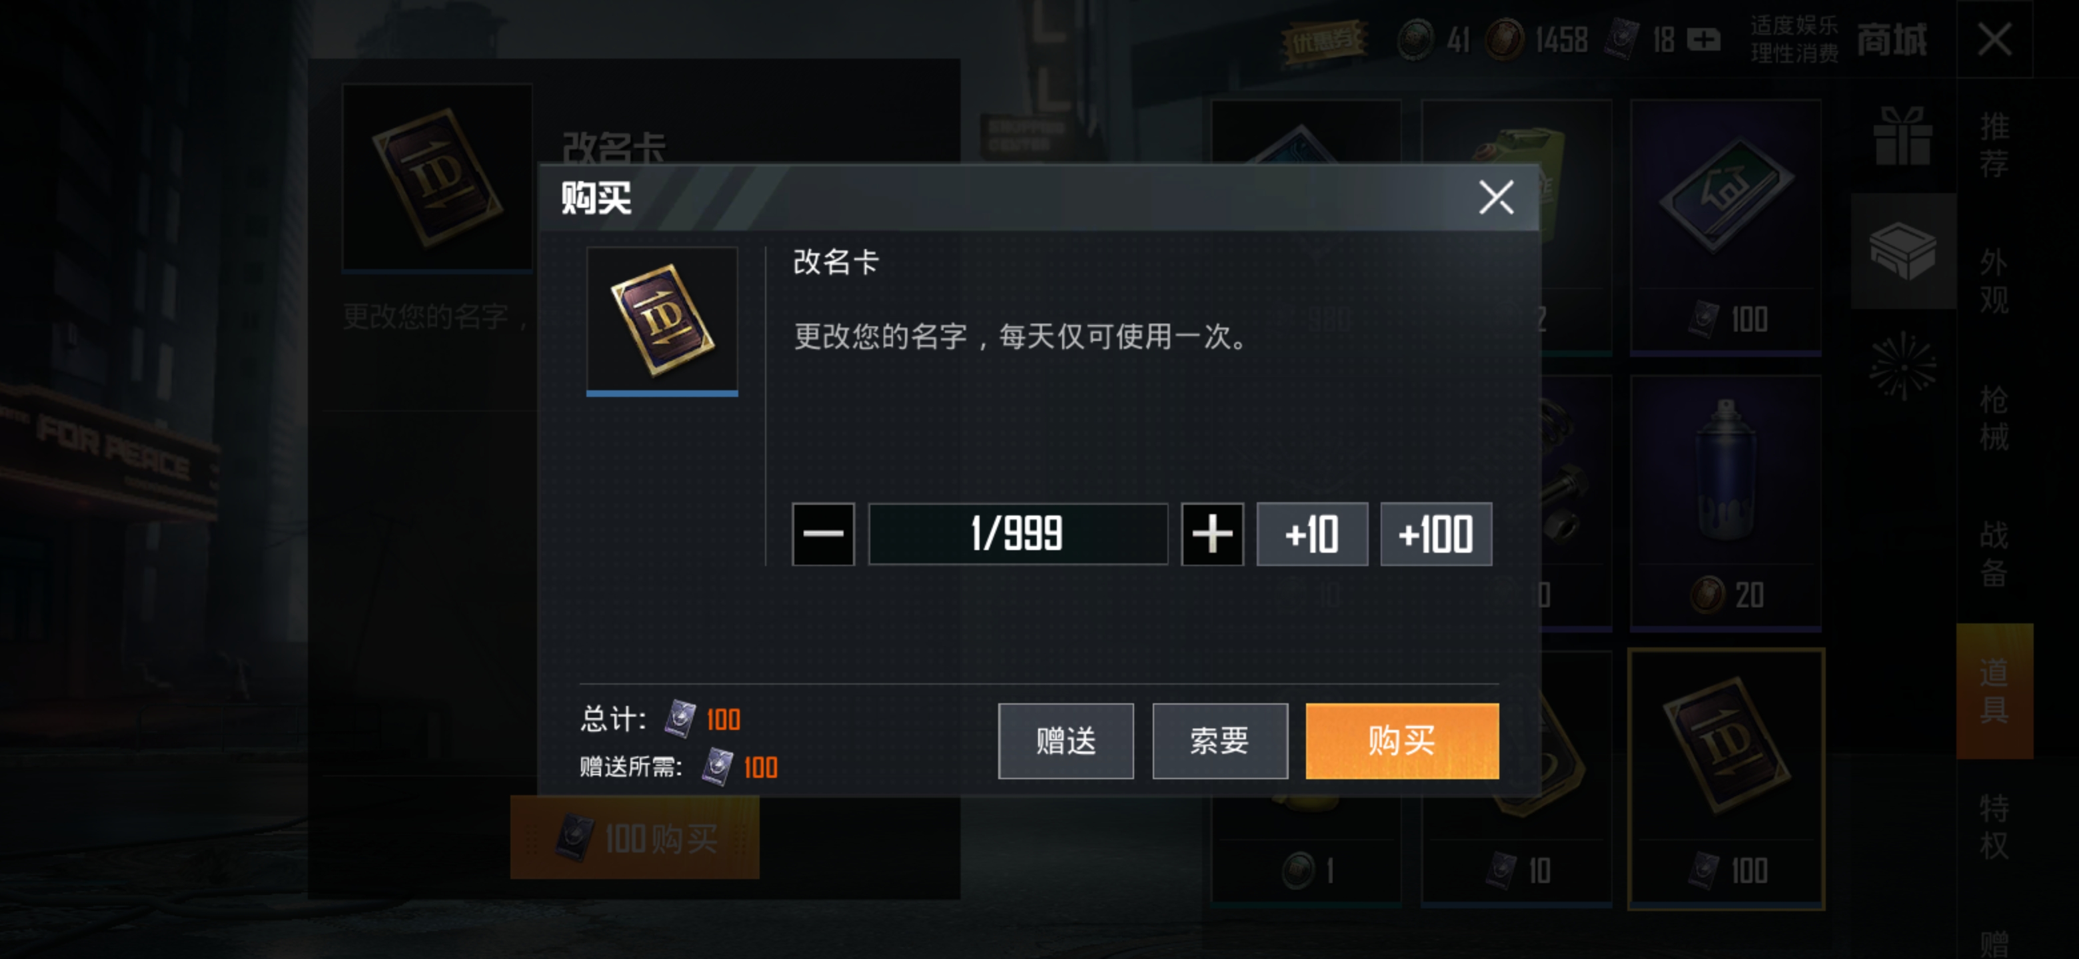The image size is (2079, 959).
Task: Click the 索要 request button
Action: click(x=1219, y=741)
